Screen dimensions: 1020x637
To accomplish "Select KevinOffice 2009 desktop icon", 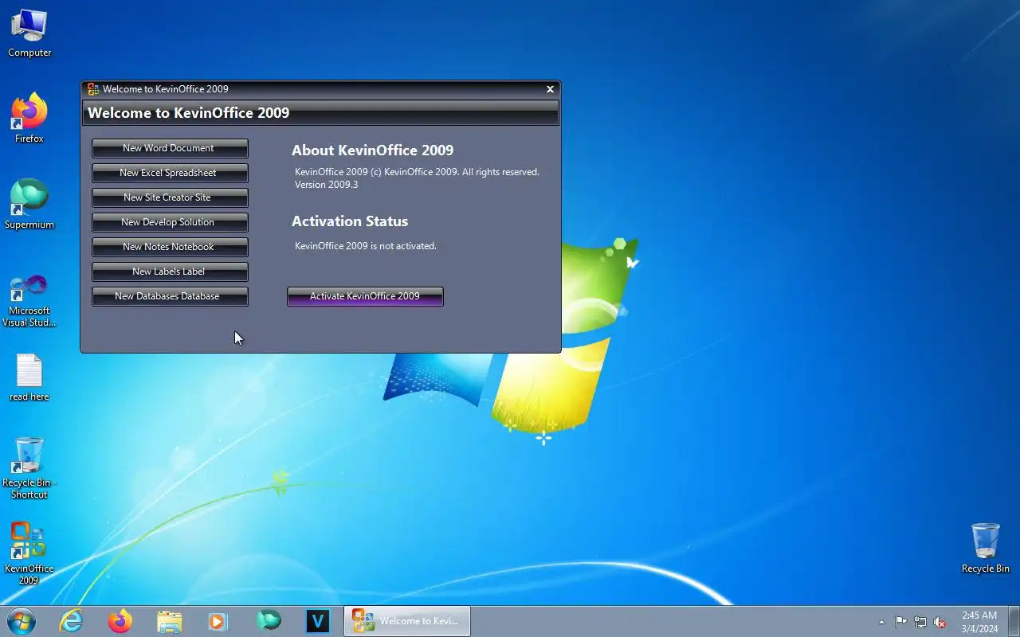I will click(x=29, y=553).
